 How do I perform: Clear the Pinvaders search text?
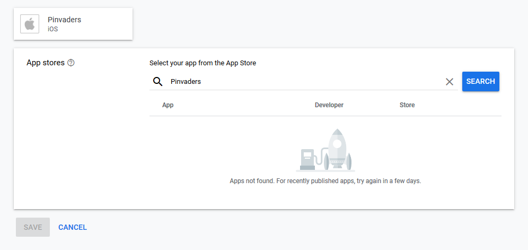tap(450, 82)
